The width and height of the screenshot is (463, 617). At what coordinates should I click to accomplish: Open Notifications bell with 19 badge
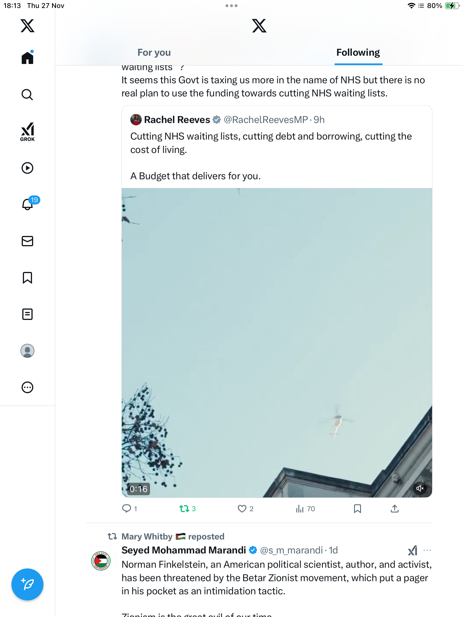click(x=28, y=204)
